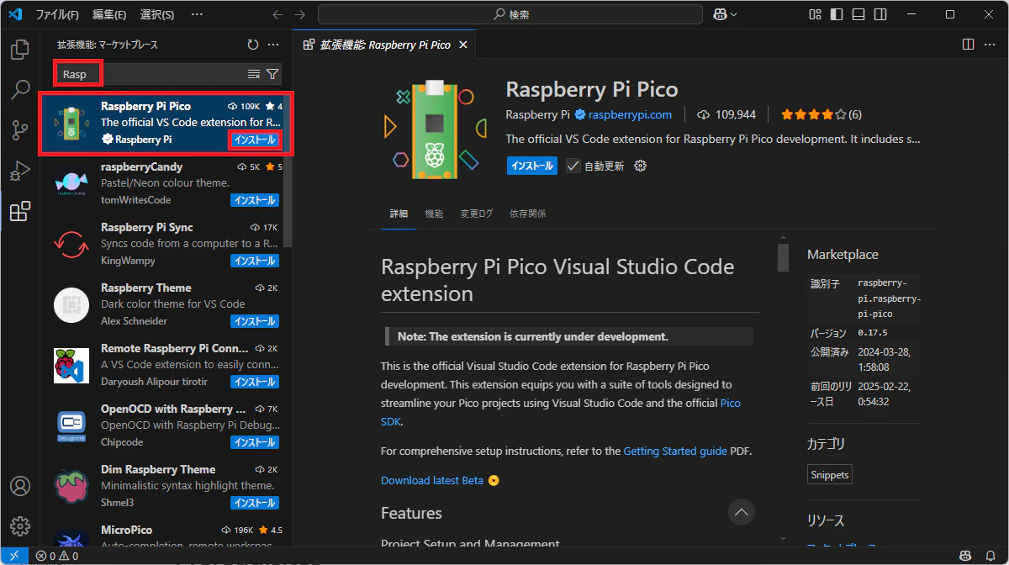Image resolution: width=1009 pixels, height=565 pixels.
Task: Select the Snippets category tag
Action: point(830,474)
